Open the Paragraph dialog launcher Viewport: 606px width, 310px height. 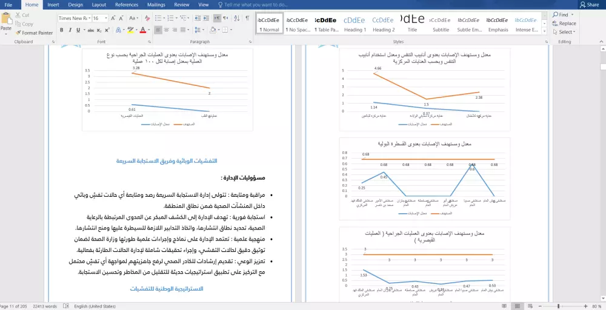[x=250, y=42]
